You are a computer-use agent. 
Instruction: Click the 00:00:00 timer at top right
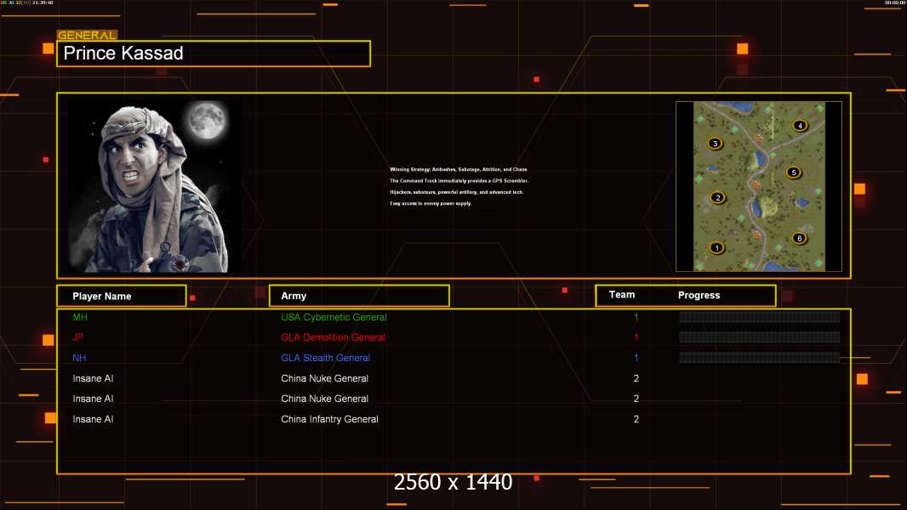[x=894, y=3]
